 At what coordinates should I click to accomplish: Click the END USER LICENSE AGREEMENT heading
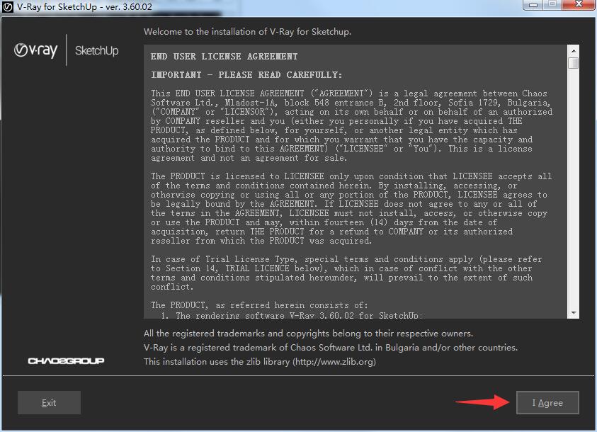[x=224, y=57]
